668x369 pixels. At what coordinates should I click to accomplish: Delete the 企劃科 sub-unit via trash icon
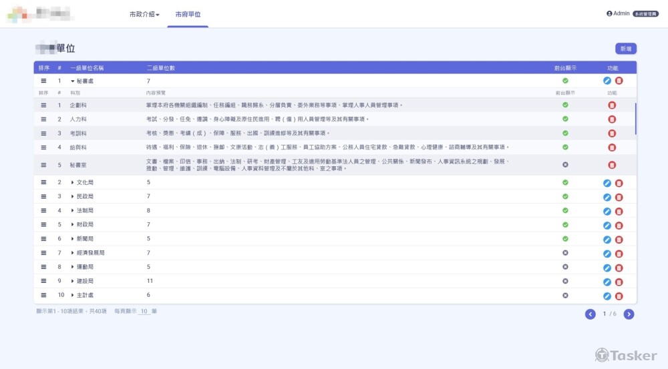(612, 105)
